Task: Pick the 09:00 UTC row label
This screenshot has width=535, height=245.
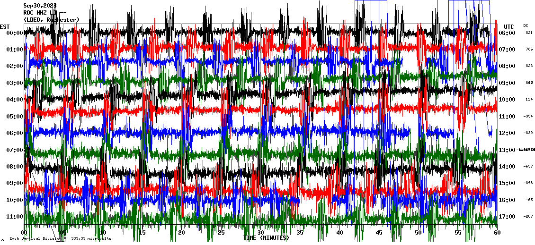Action: click(507, 83)
